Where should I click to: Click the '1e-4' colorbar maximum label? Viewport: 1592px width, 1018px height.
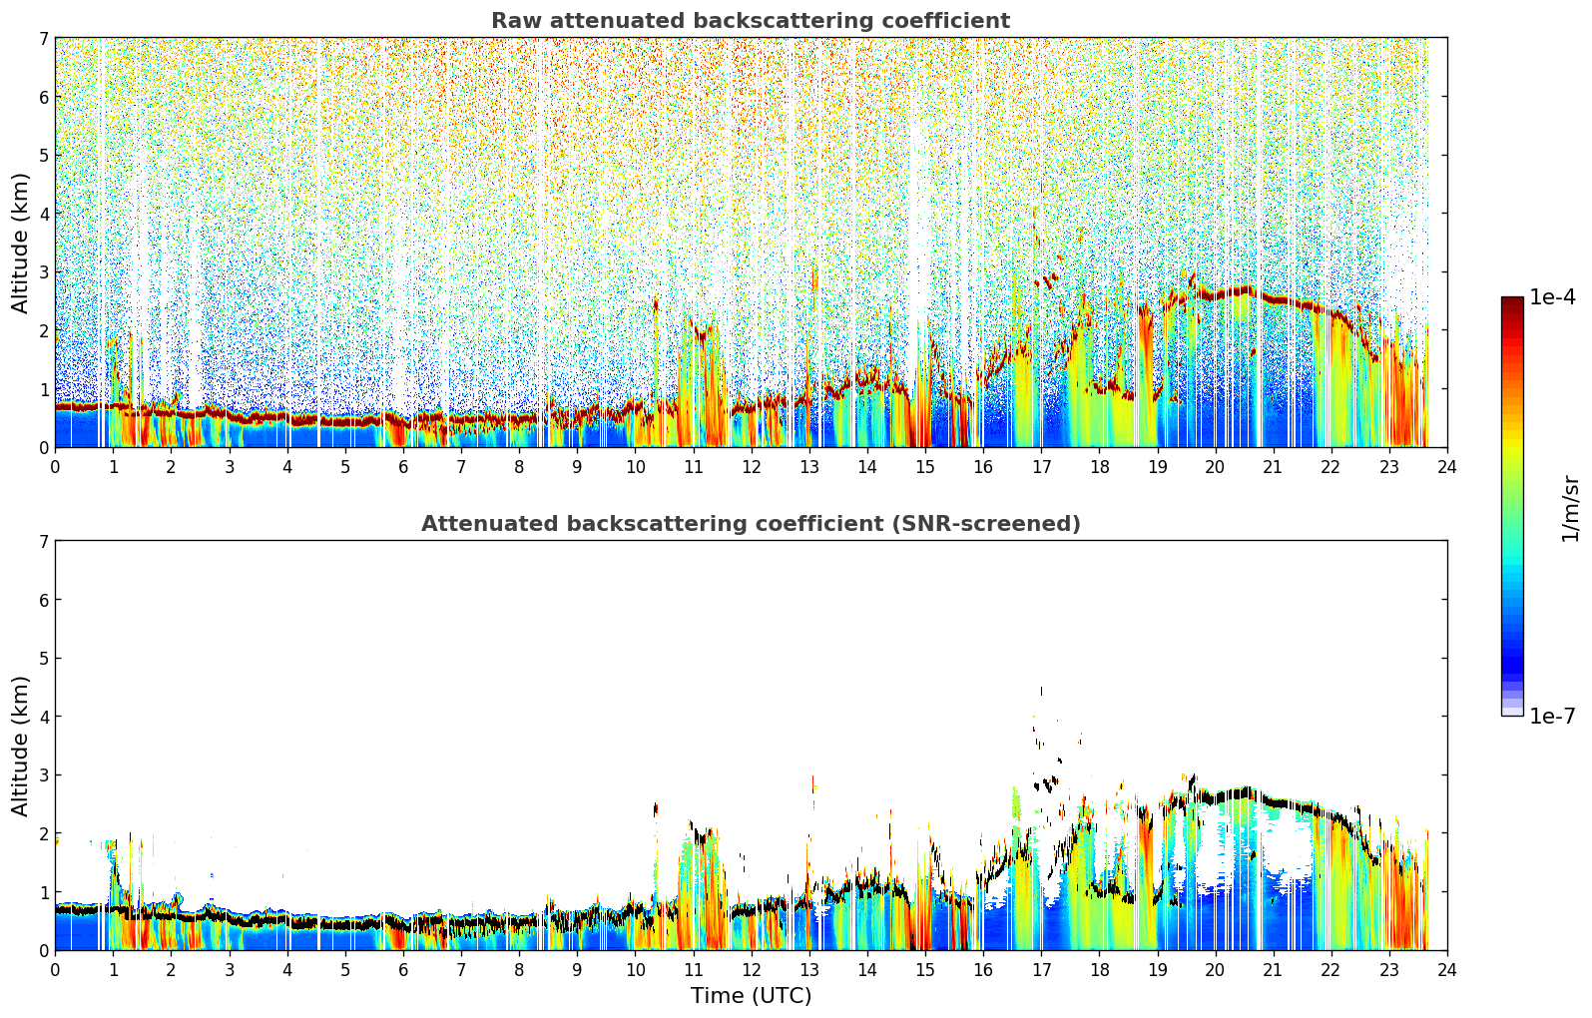[1553, 297]
